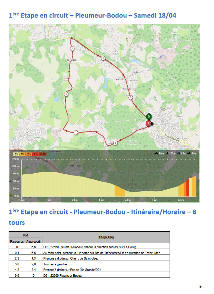The height and width of the screenshot is (294, 214).
Task: Select kilometer marker 1 on the route
Action: click(x=116, y=143)
